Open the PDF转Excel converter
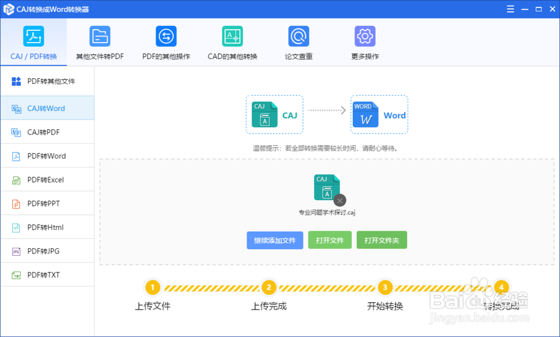This screenshot has height=337, width=560. coord(47,179)
